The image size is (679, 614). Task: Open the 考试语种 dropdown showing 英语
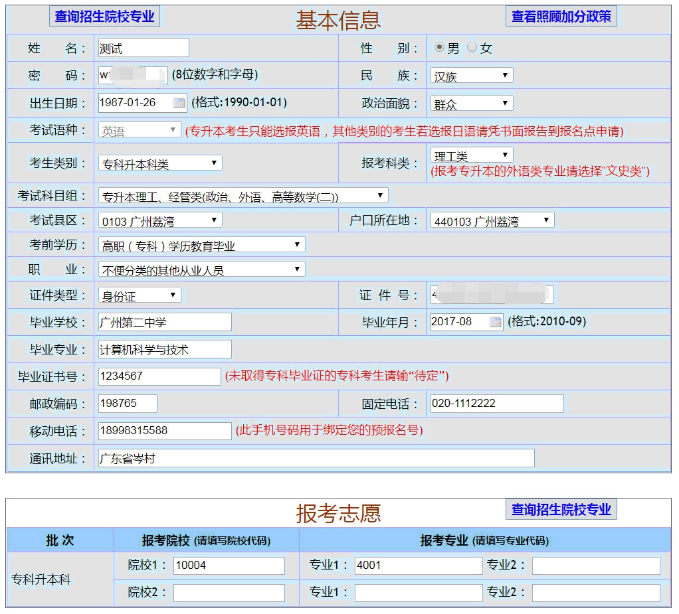coord(140,130)
